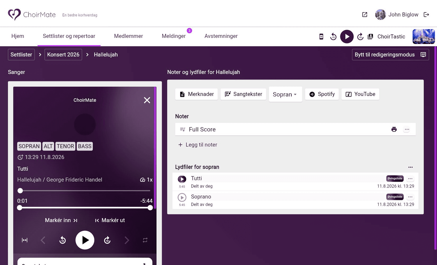Open Settlister og repertoar tab
This screenshot has height=265, width=437.
click(69, 36)
